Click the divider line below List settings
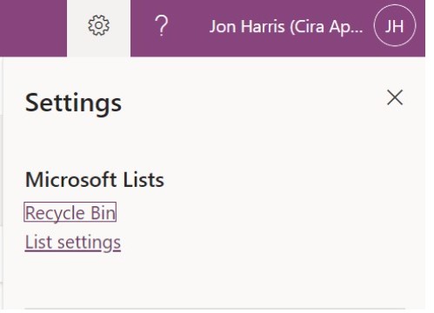 215,309
